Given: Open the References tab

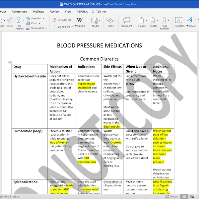Looking at the screenshot, I should [x=20, y=12].
